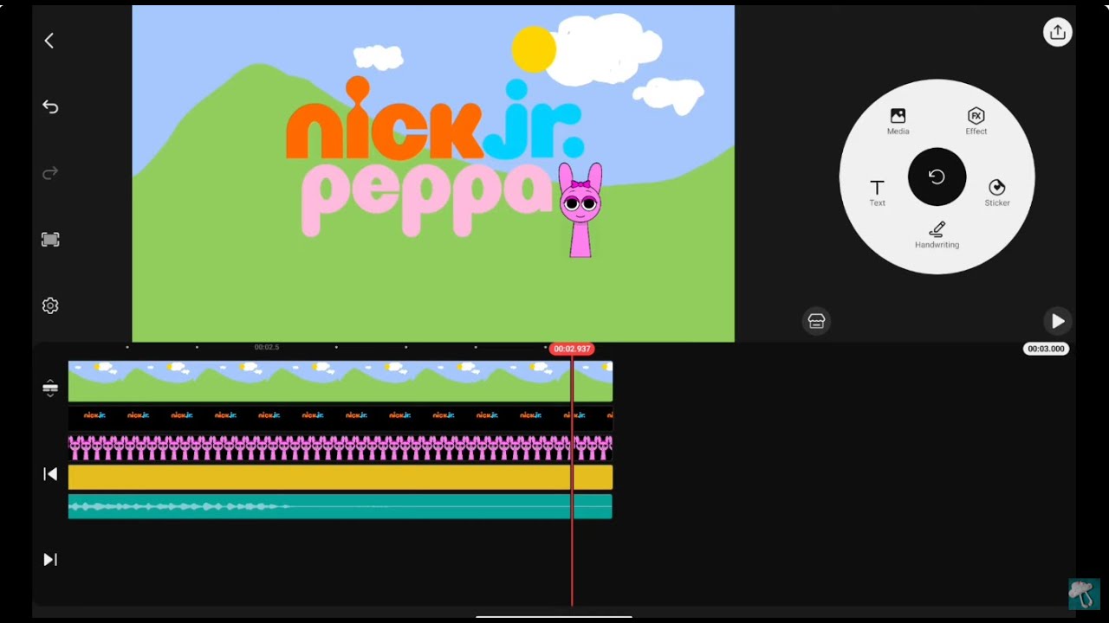The height and width of the screenshot is (623, 1109).
Task: Jump to the end of timeline
Action: pos(50,560)
